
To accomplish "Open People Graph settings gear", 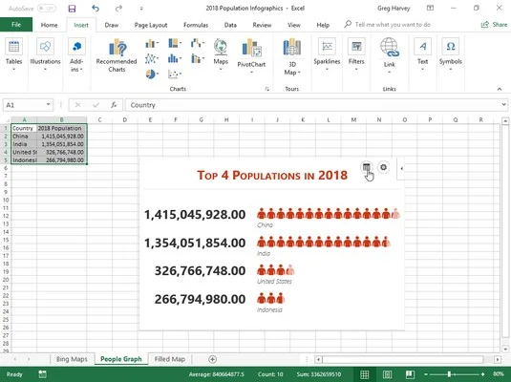I will coord(384,167).
